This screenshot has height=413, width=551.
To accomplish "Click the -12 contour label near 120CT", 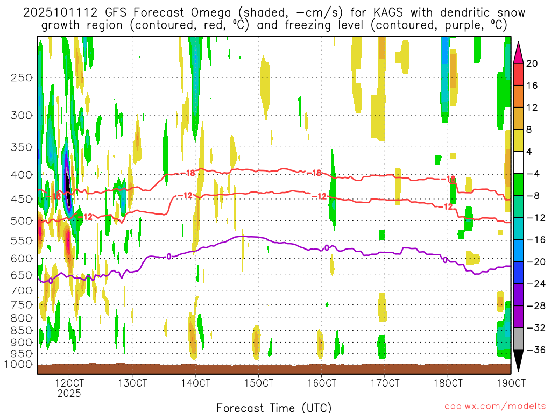I will pyautogui.click(x=84, y=217).
